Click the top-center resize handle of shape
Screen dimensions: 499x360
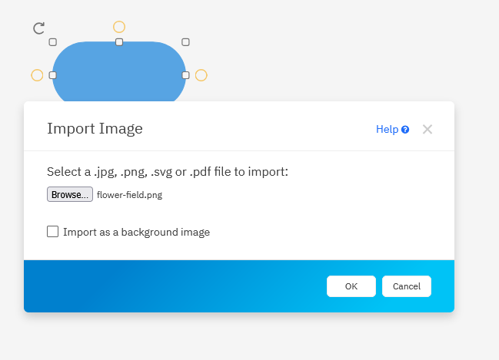[x=119, y=42]
